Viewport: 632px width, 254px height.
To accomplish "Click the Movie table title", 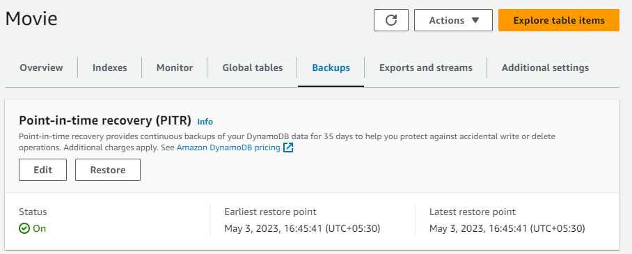I will click(x=31, y=19).
